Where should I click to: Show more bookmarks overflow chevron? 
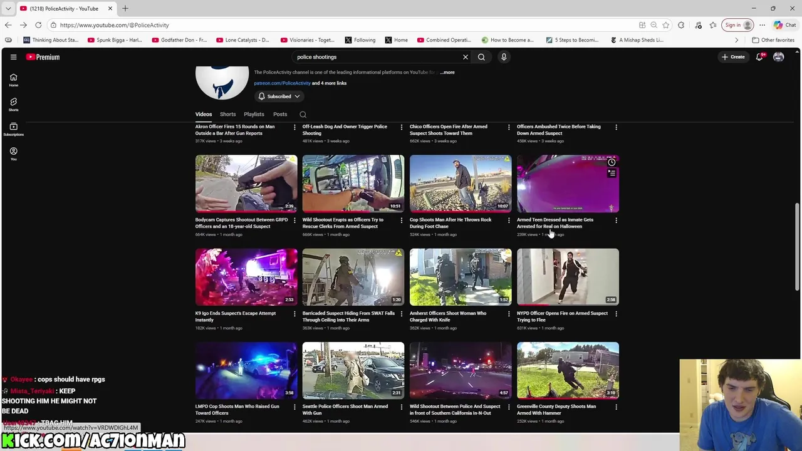pos(737,40)
